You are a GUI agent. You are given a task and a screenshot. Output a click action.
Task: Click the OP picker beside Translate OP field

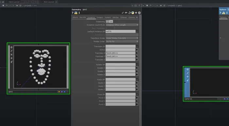coord(137,46)
